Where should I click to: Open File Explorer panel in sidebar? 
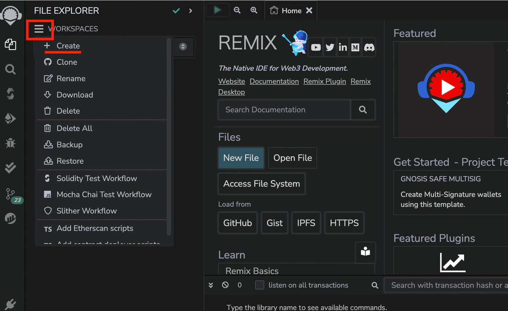pyautogui.click(x=11, y=44)
